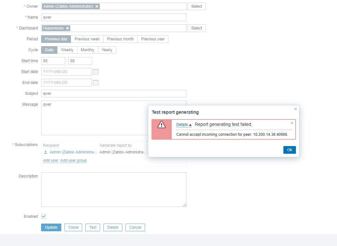The height and width of the screenshot is (246, 337).
Task: Choose Weekly cycle
Action: point(67,50)
